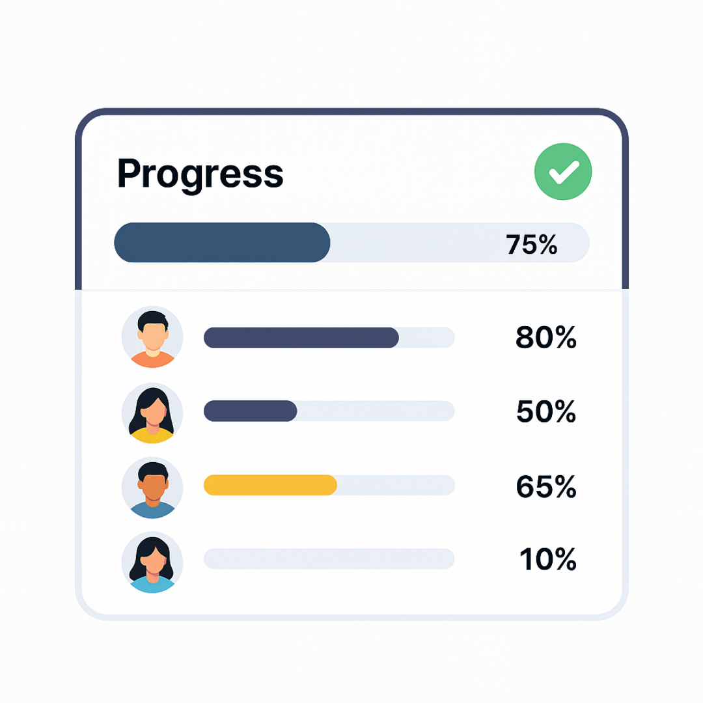Select the yellow-shirt woman's avatar
This screenshot has height=703, width=703.
click(x=152, y=412)
